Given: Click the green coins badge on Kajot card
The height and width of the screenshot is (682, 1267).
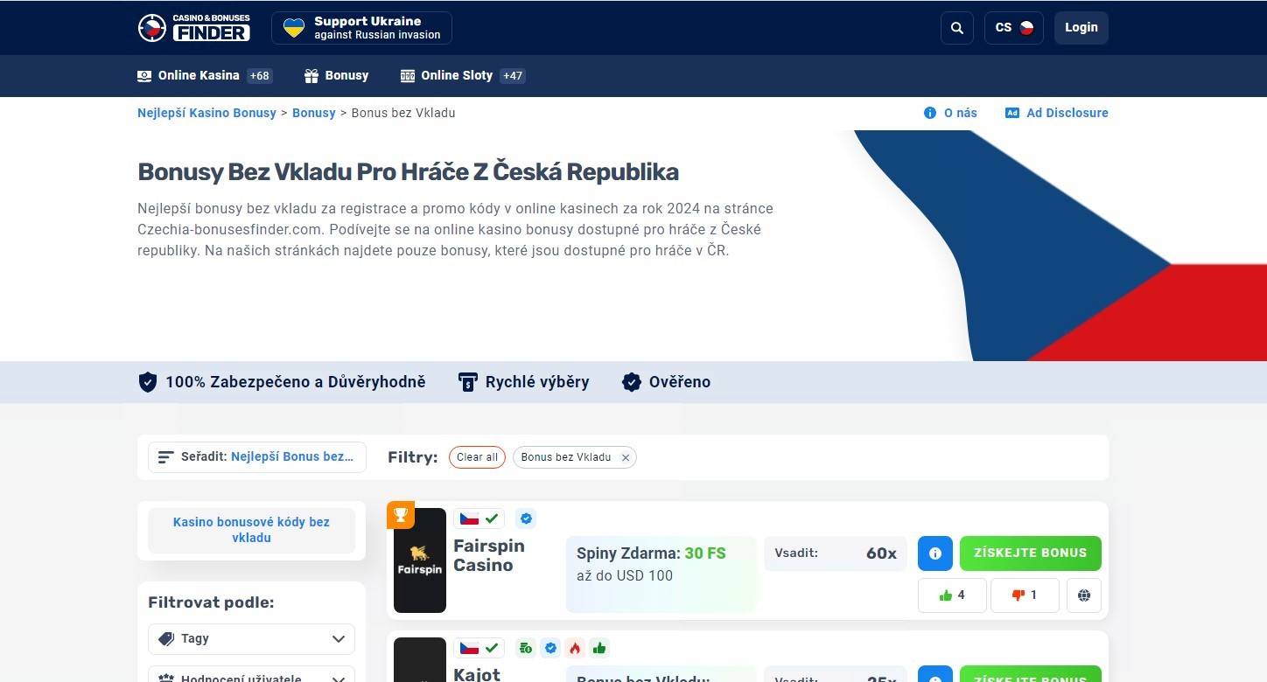Looking at the screenshot, I should point(526,648).
